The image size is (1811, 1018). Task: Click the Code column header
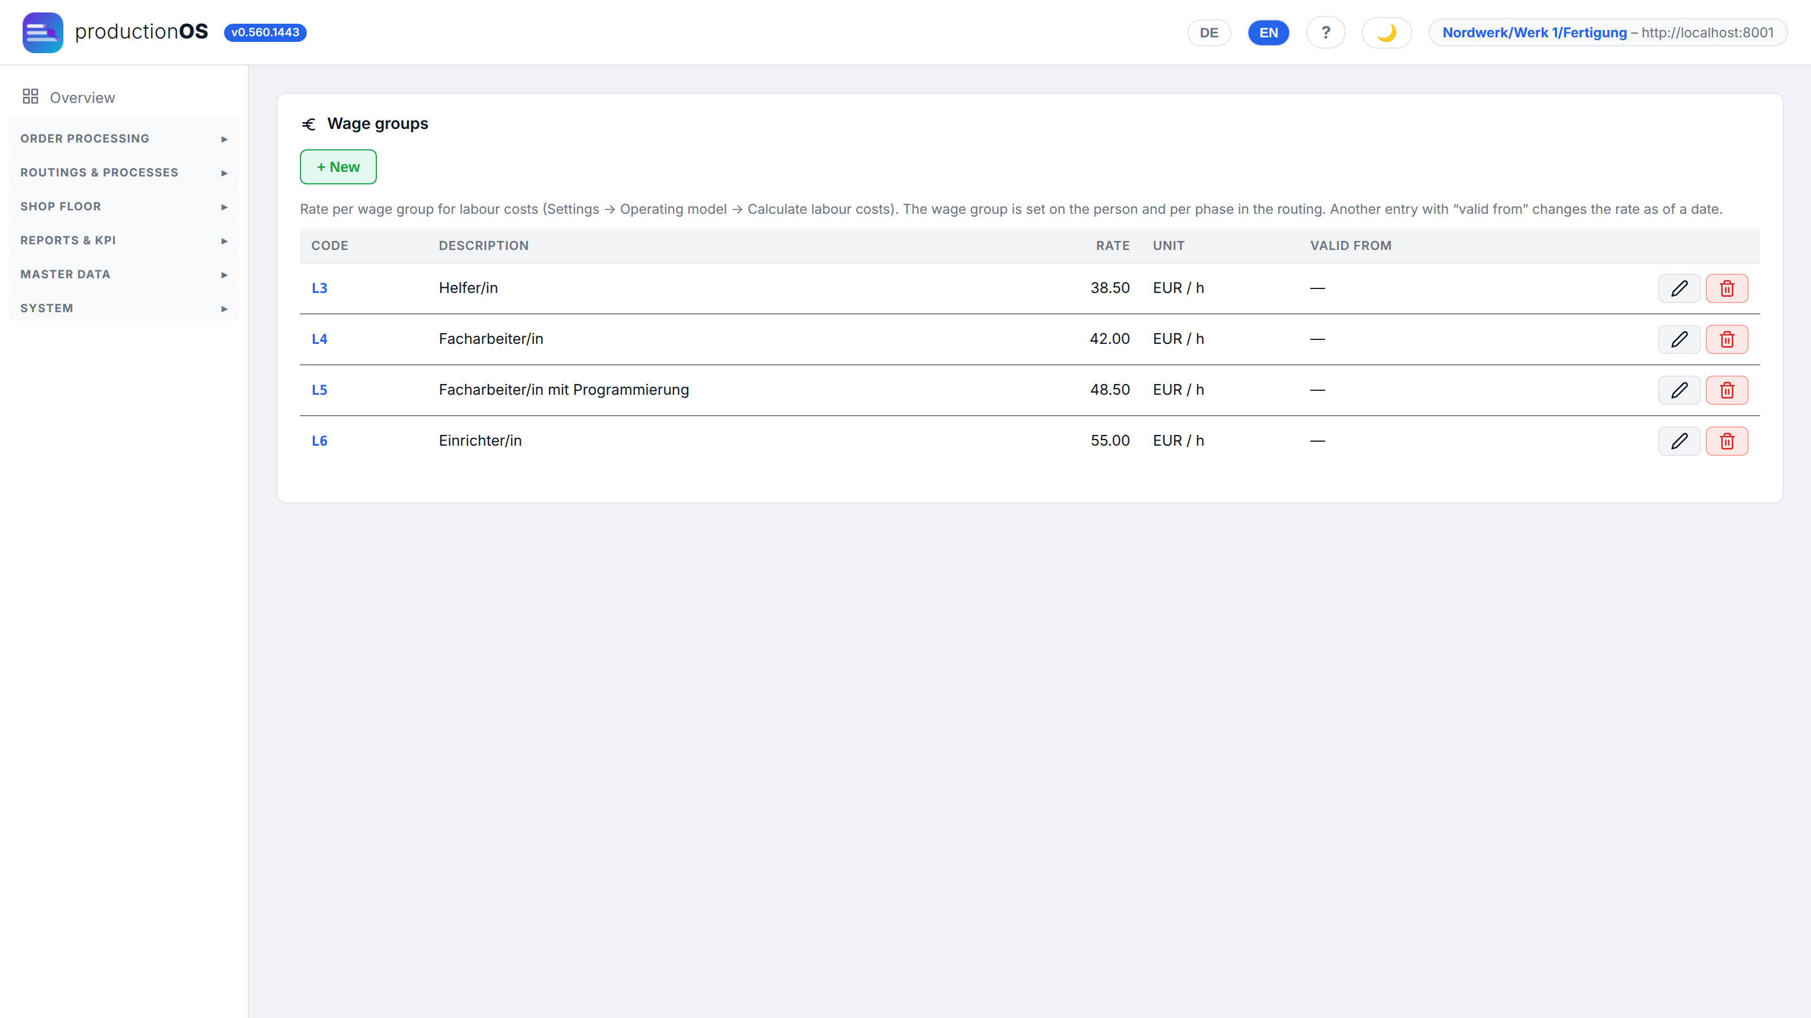[x=330, y=245]
